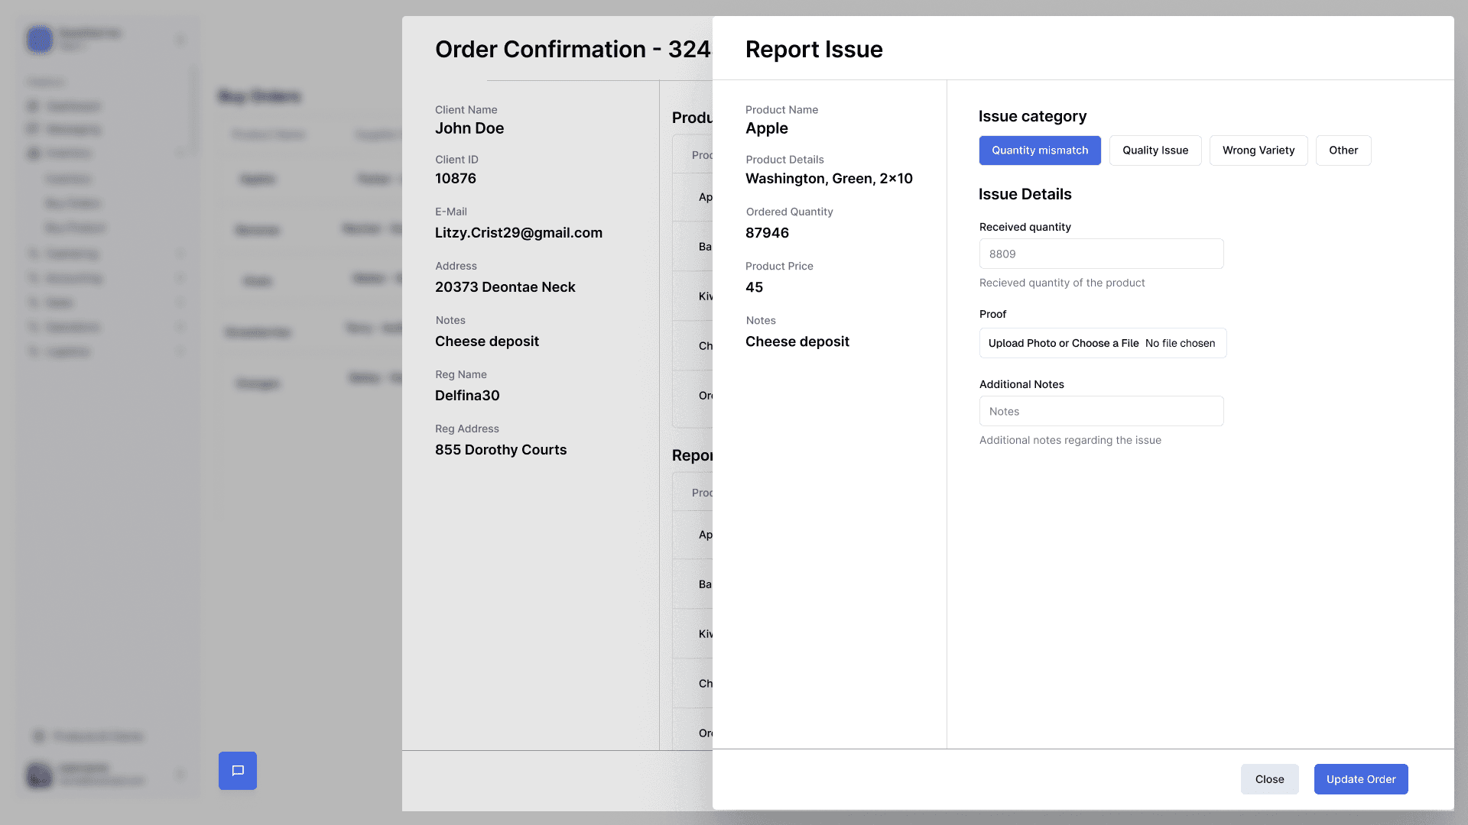
Task: Click the blue chat bubble icon button
Action: (238, 771)
